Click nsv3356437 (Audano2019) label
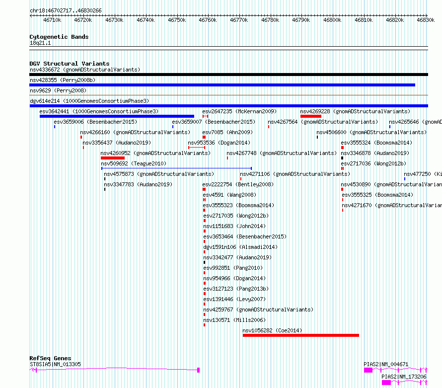 [117, 143]
